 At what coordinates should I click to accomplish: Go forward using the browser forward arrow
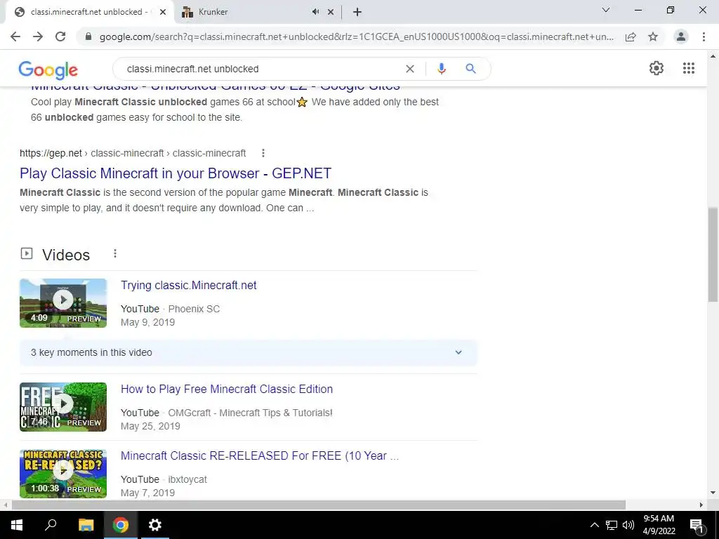(38, 36)
